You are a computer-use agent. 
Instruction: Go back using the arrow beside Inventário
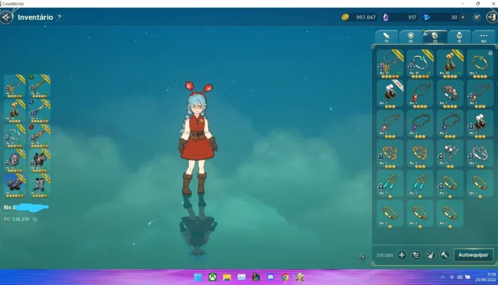click(x=6, y=17)
